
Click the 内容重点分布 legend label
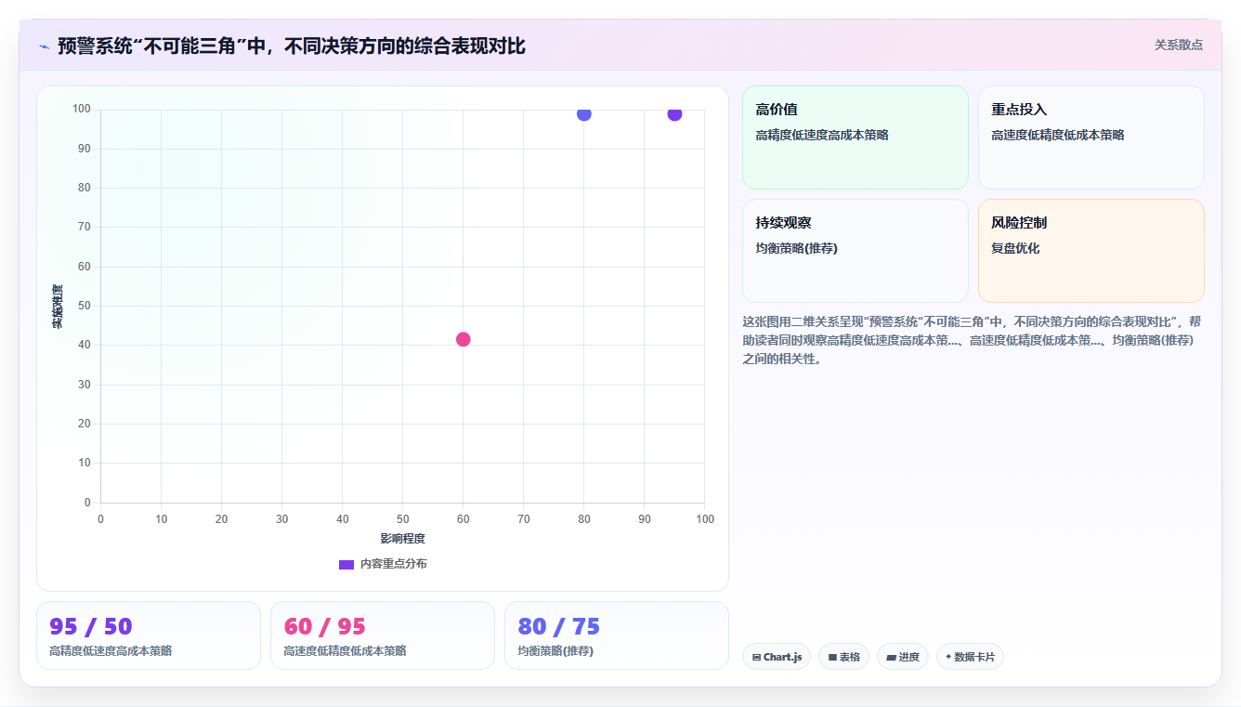[x=394, y=564]
